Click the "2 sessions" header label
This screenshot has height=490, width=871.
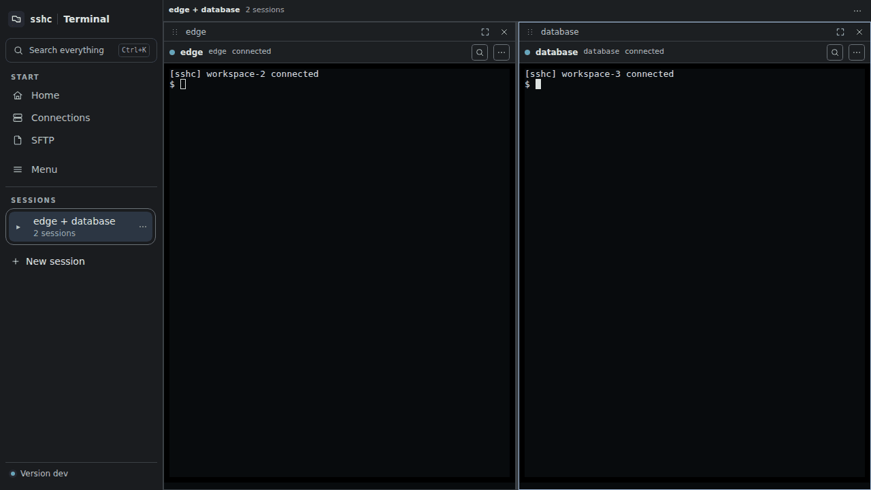click(265, 10)
